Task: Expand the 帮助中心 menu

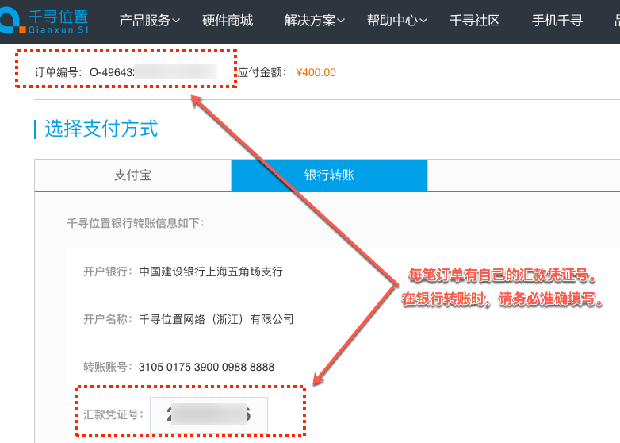Action: pyautogui.click(x=396, y=21)
